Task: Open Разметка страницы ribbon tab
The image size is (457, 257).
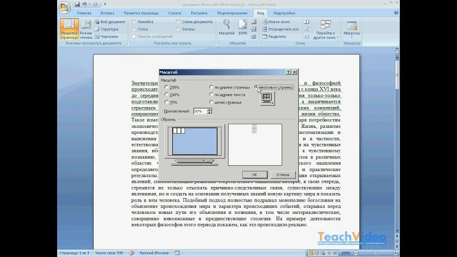Action: coord(141,13)
